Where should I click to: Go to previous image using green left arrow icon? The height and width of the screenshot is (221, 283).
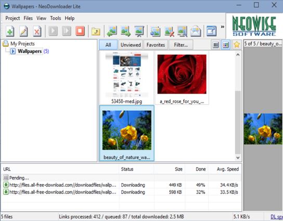[x=112, y=31]
